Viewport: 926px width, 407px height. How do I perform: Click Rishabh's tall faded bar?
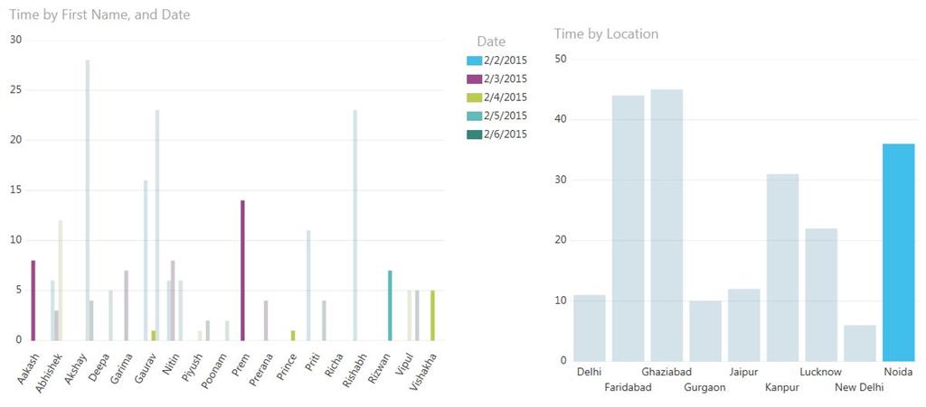click(355, 225)
